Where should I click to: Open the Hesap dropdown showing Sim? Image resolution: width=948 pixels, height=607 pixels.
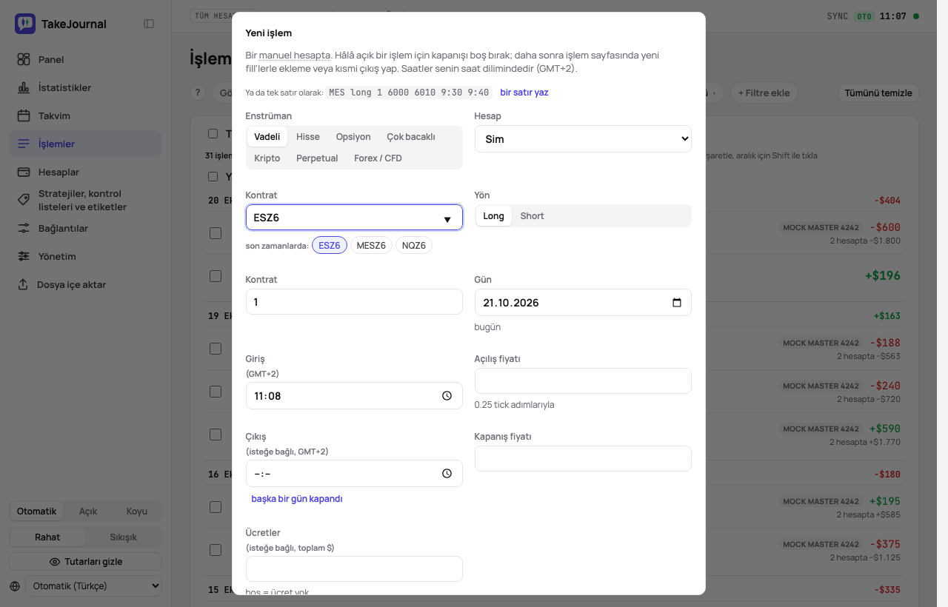(583, 139)
